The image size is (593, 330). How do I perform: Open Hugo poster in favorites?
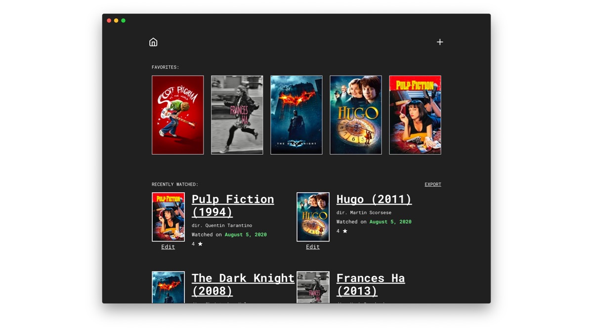click(356, 115)
